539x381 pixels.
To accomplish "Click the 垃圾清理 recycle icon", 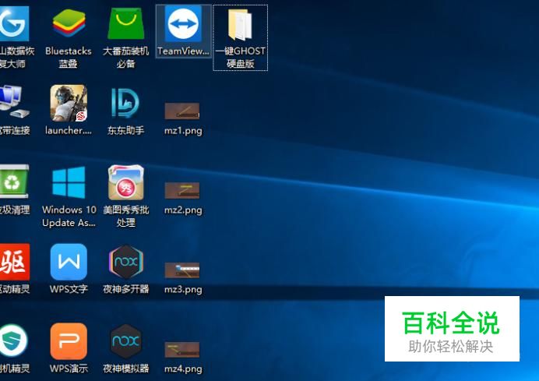I will point(14,182).
